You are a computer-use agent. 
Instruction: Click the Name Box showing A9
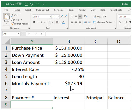11,34
